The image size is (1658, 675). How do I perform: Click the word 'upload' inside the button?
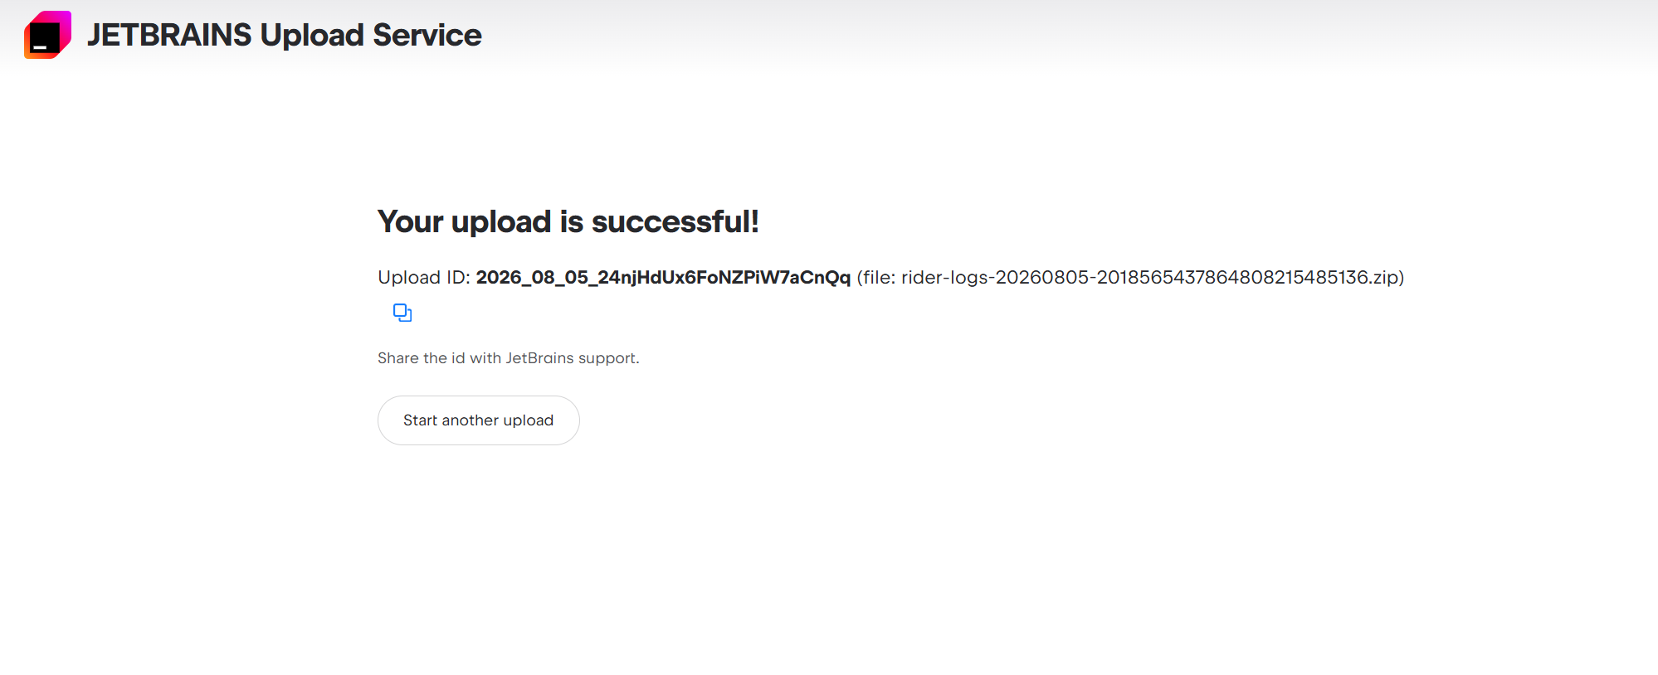(x=528, y=420)
